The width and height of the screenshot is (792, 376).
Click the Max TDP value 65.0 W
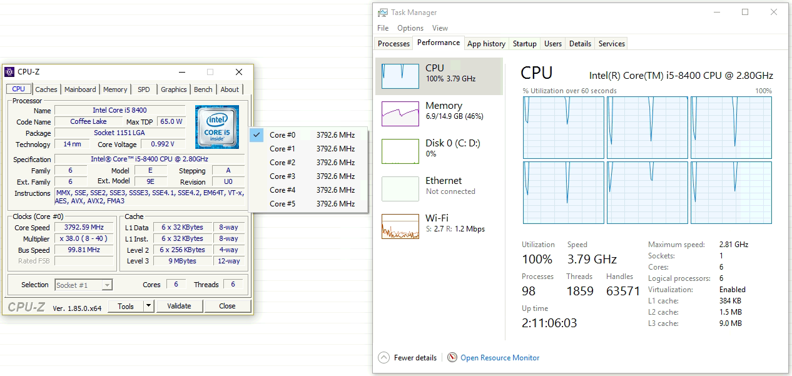171,122
